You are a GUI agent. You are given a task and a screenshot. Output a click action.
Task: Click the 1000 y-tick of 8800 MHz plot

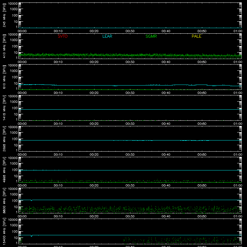(14, 195)
